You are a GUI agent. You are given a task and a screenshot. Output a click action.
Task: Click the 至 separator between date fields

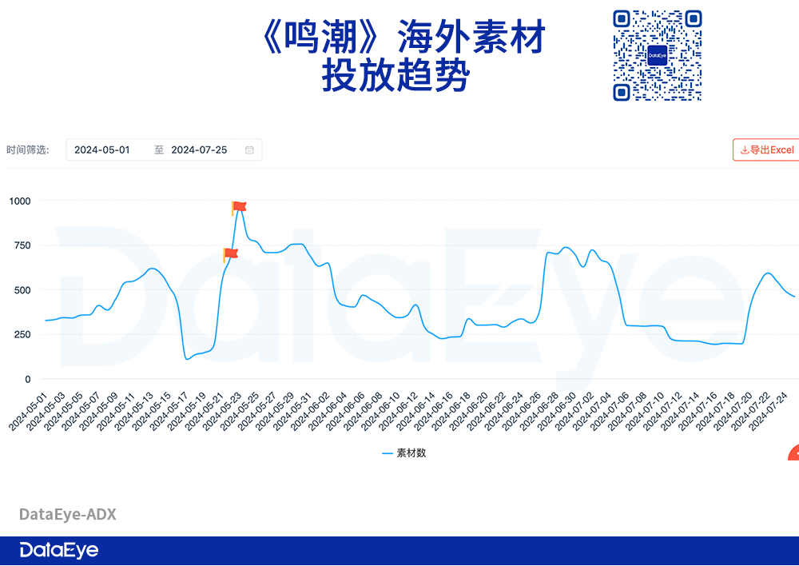(x=159, y=149)
